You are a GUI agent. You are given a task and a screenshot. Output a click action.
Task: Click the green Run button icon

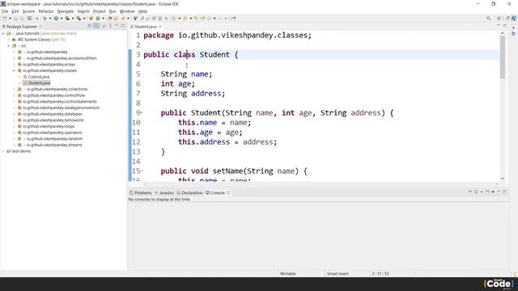click(56, 19)
